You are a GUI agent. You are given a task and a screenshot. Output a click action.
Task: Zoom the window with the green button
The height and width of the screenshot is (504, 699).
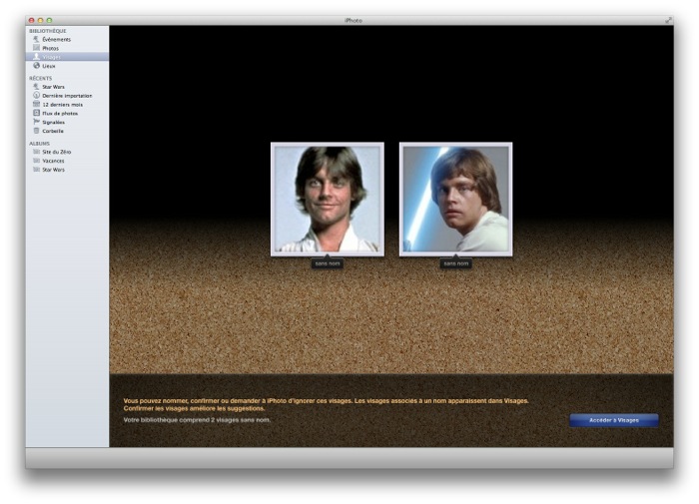pyautogui.click(x=50, y=21)
